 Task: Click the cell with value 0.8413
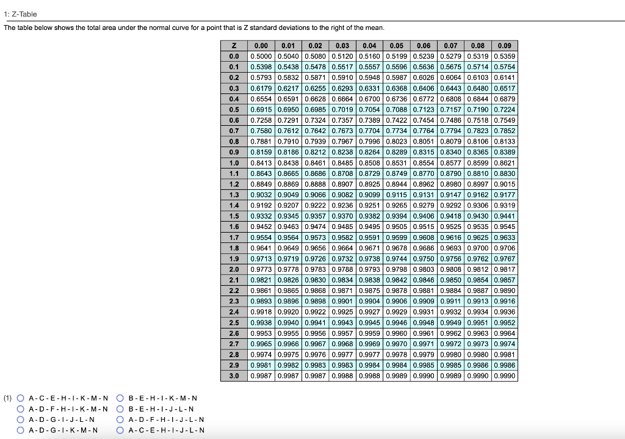click(x=261, y=163)
